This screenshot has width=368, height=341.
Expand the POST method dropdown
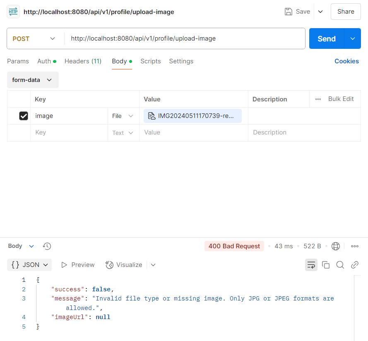point(34,39)
